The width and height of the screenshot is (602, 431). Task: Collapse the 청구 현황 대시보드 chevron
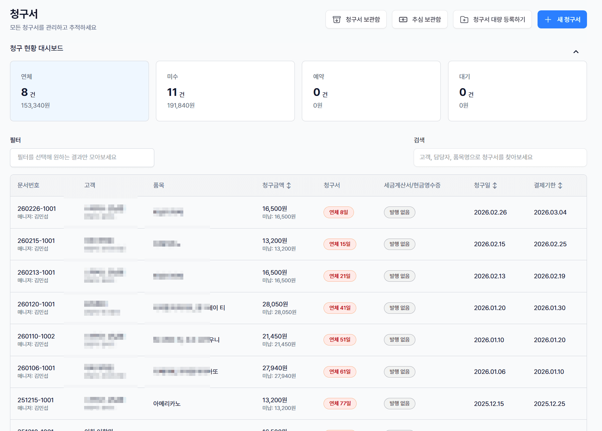[x=576, y=52]
